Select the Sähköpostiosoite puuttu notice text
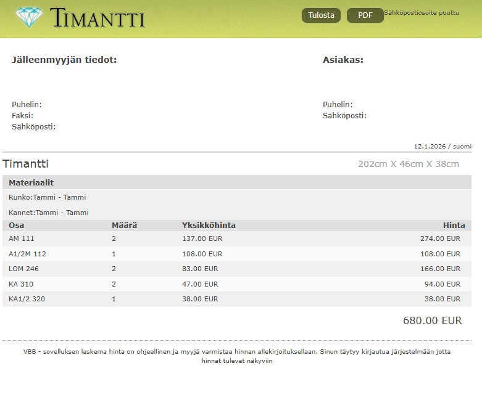This screenshot has height=403, width=482. (x=422, y=12)
